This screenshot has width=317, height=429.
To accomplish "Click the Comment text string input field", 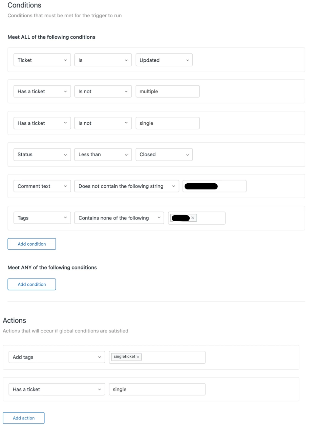I will pyautogui.click(x=214, y=186).
